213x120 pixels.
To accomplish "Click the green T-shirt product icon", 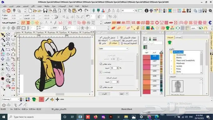I will click(170, 42).
